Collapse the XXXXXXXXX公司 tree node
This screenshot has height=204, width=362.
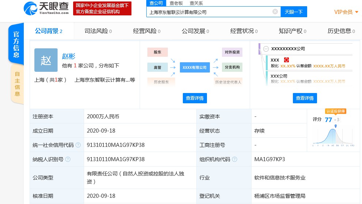click(x=266, y=49)
